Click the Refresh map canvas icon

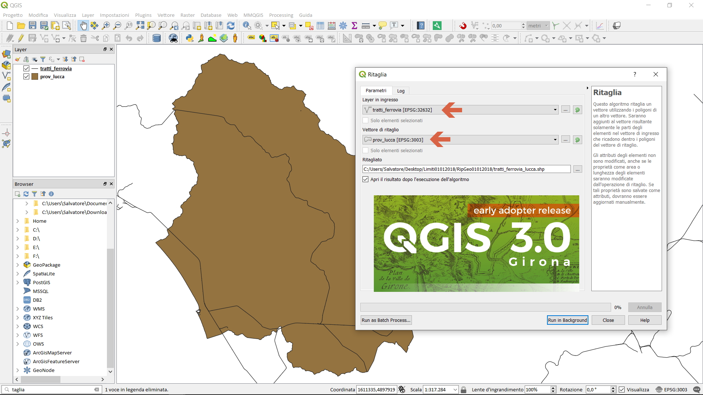click(231, 26)
